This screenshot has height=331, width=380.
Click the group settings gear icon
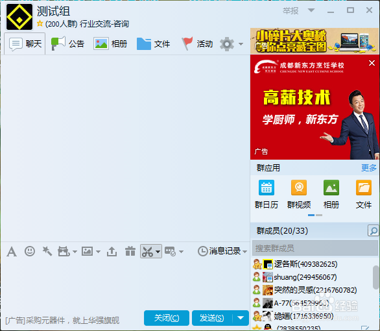[x=227, y=44]
